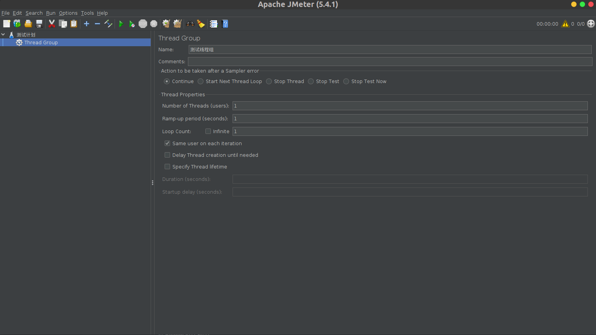
Task: Click the warning triangle log icon
Action: pyautogui.click(x=565, y=24)
